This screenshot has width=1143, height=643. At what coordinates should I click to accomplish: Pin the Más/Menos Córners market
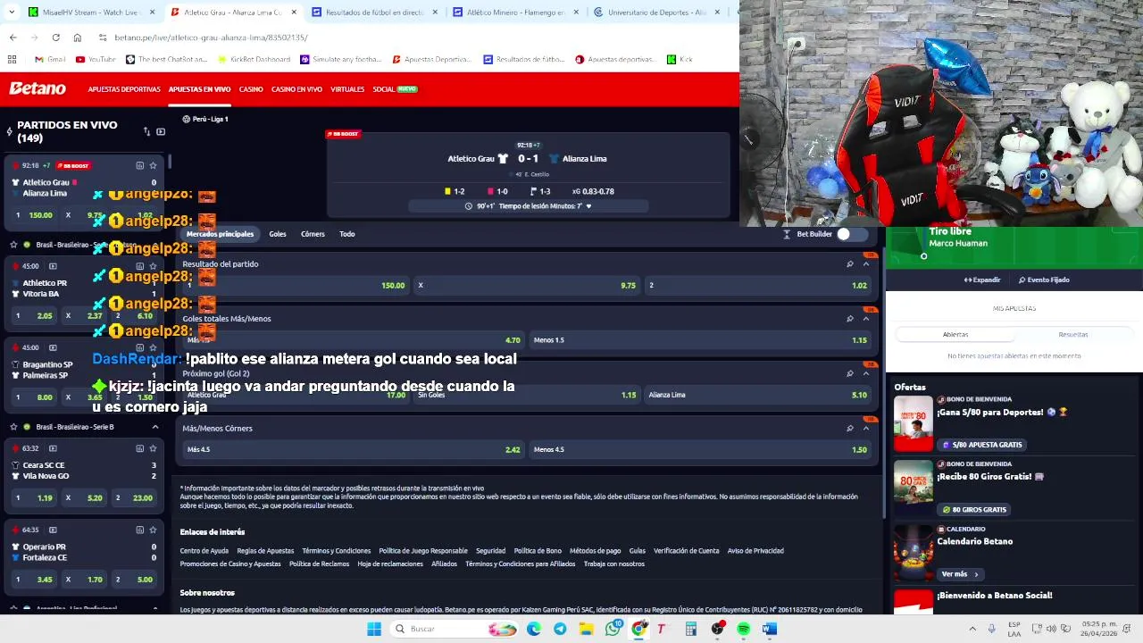[x=849, y=429]
